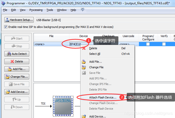Choose Add Device... from the context menu
Viewport: 175px width, 118px height.
[x=107, y=116]
